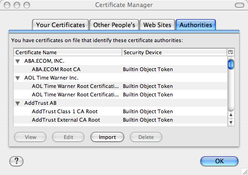Viewport: 248px width, 175px height.
Task: Select AddTrust AB group row
Action: point(120,103)
